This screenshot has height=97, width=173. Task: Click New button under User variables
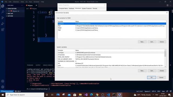tap(142, 42)
